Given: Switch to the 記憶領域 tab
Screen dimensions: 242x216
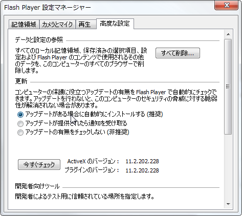Looking at the screenshot, I should pos(24,25).
